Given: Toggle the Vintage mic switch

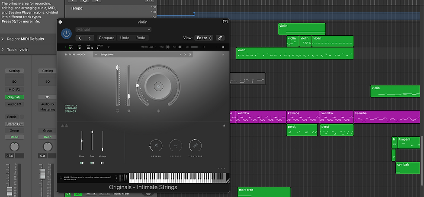Looking at the screenshot, I should (102, 163).
